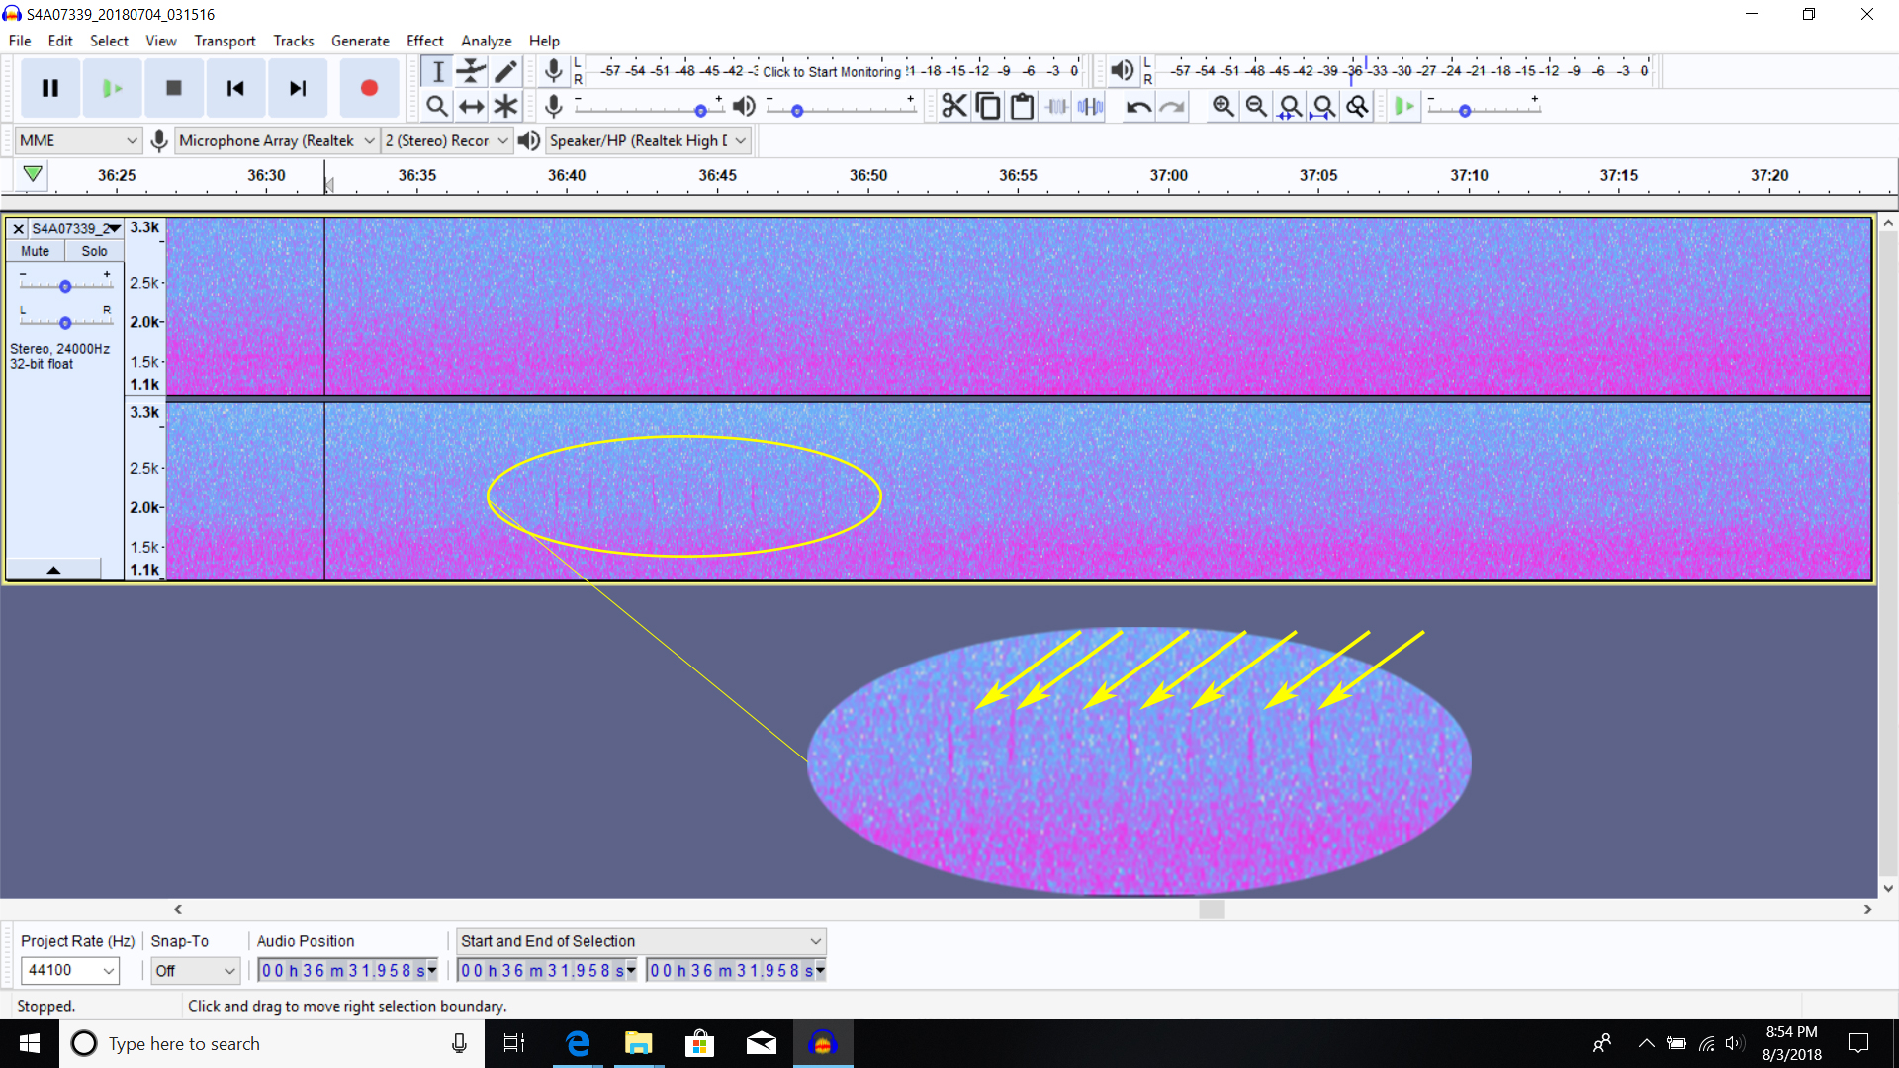
Task: Open the Effect menu
Action: [x=424, y=41]
